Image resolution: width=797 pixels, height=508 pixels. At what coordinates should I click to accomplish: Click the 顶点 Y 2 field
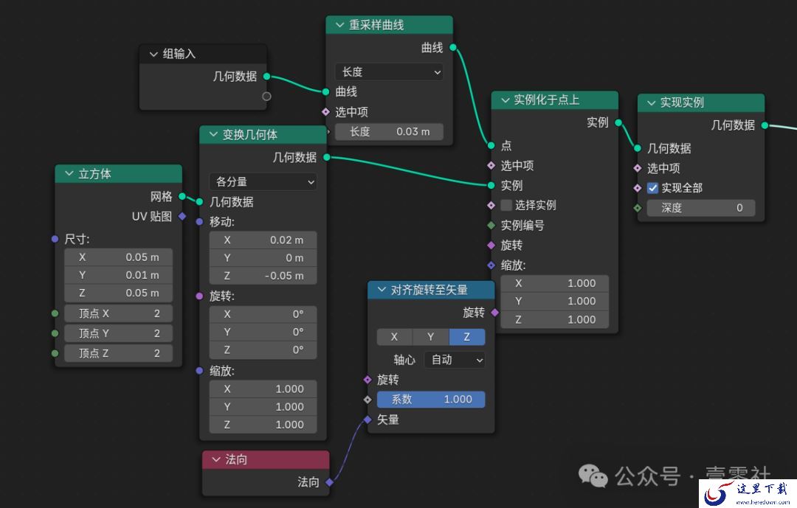coord(118,333)
